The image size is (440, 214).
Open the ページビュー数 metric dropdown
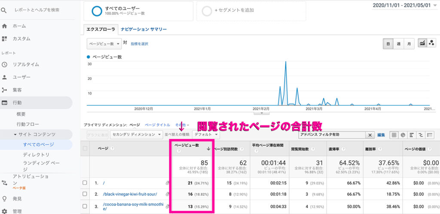(104, 44)
